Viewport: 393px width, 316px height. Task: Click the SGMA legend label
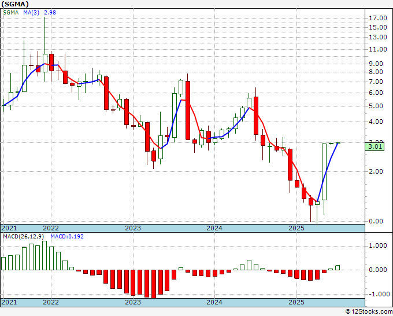click(x=11, y=13)
